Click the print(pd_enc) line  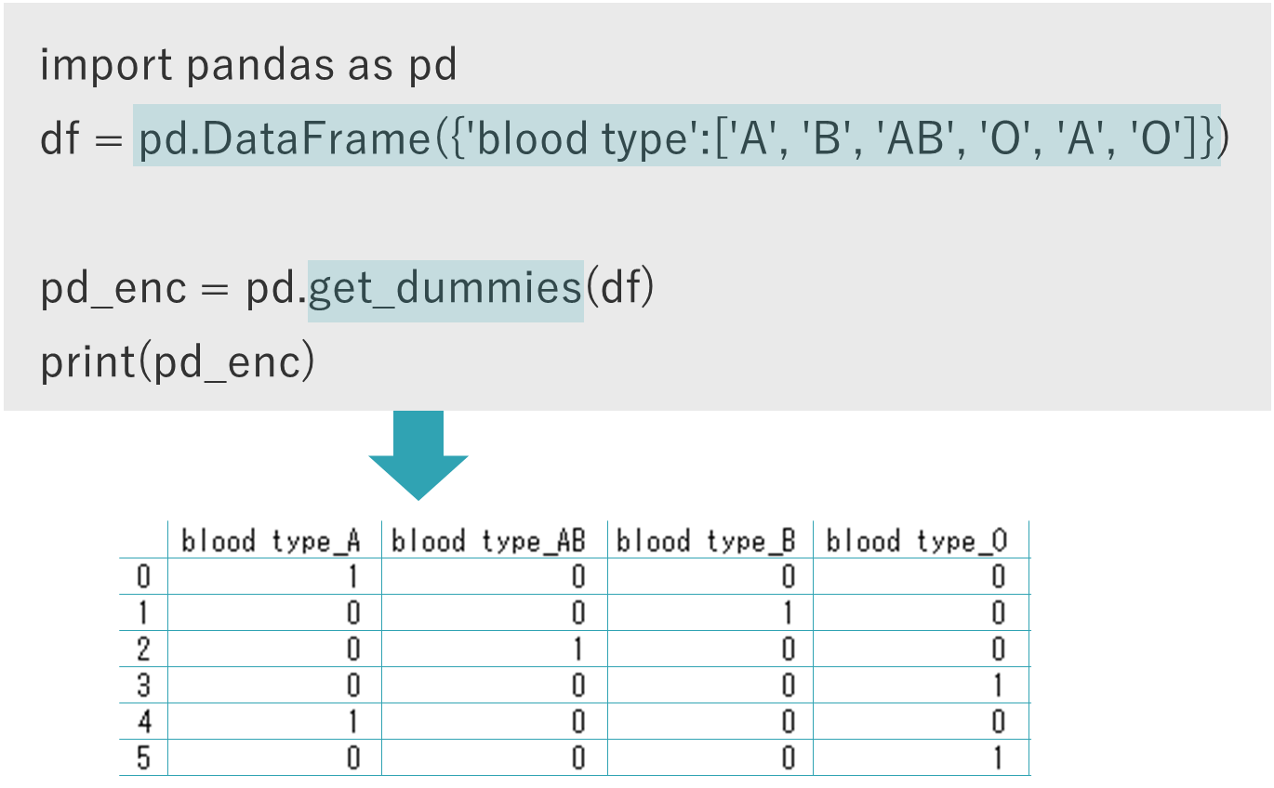click(x=178, y=362)
